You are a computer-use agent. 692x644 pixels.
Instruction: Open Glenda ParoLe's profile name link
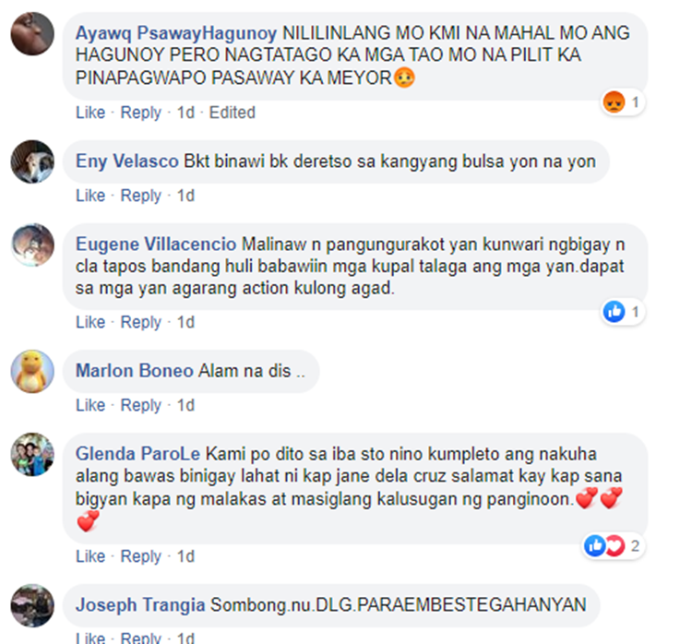point(137,454)
